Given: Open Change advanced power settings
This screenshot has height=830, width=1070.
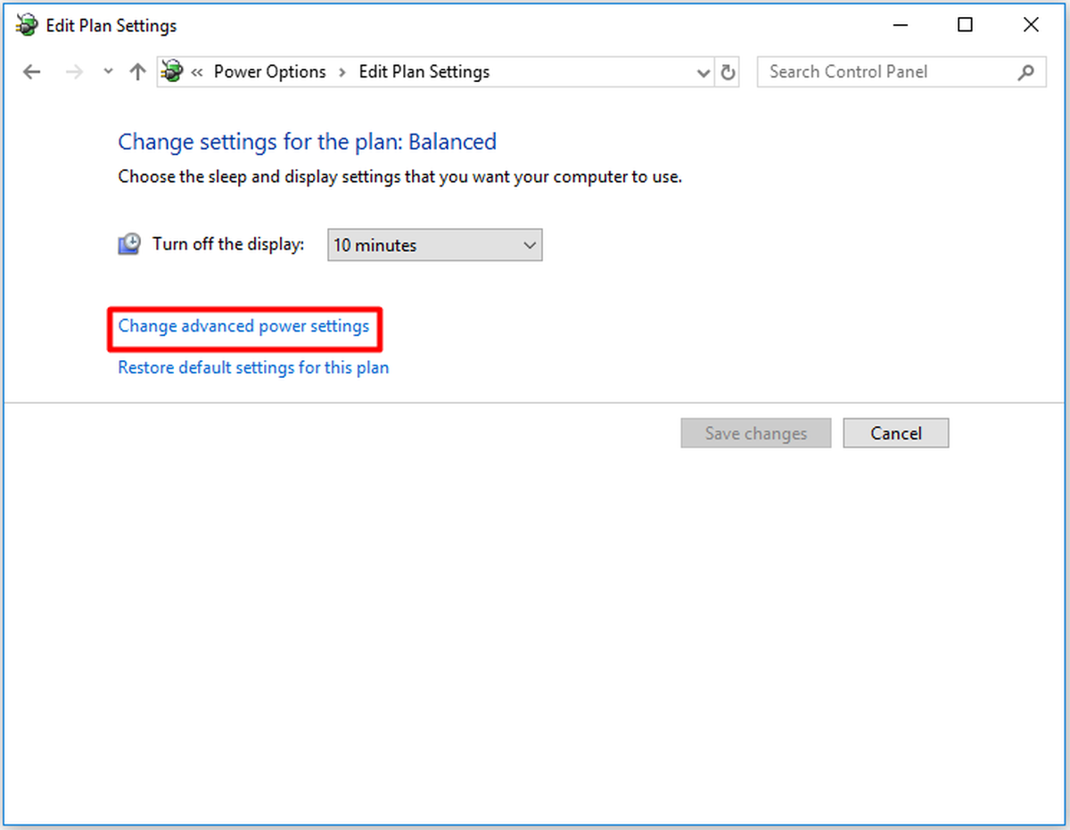Looking at the screenshot, I should coord(243,326).
